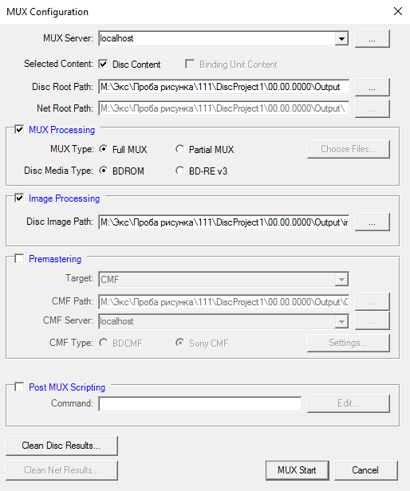
Task: Click the Choose Files button
Action: tap(349, 149)
